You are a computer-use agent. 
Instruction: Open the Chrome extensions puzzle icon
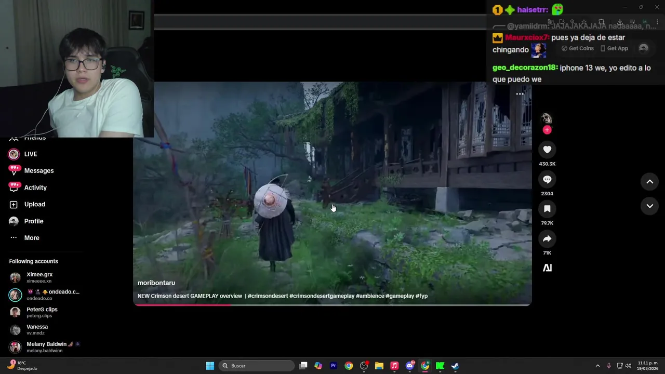(602, 22)
